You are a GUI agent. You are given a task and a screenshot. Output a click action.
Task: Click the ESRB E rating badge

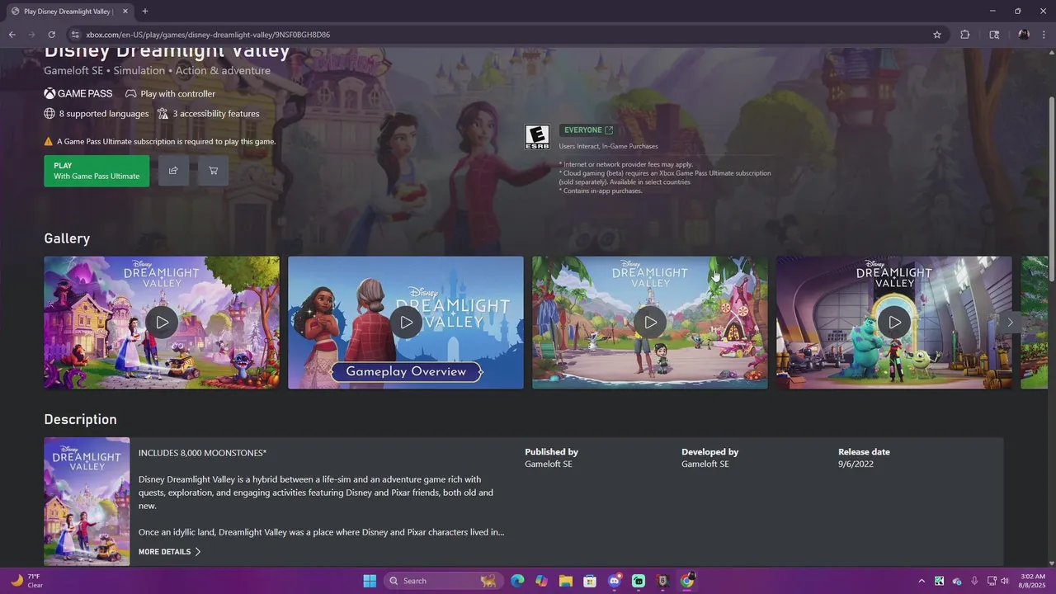tap(537, 137)
